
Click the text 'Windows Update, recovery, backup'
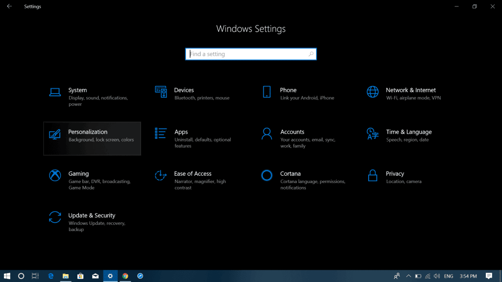tap(97, 226)
